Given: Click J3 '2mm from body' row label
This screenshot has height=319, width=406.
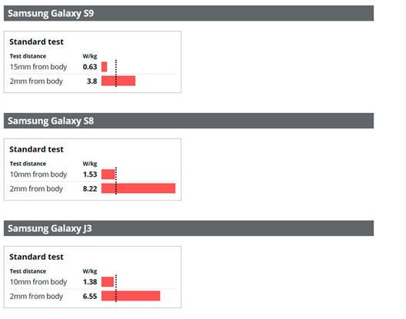Looking at the screenshot, I should (36, 296).
